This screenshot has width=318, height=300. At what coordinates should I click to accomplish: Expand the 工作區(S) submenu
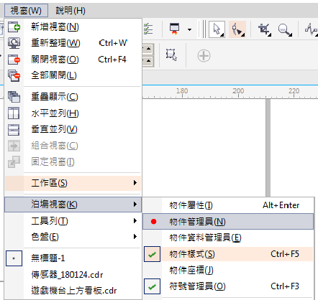[73, 183]
